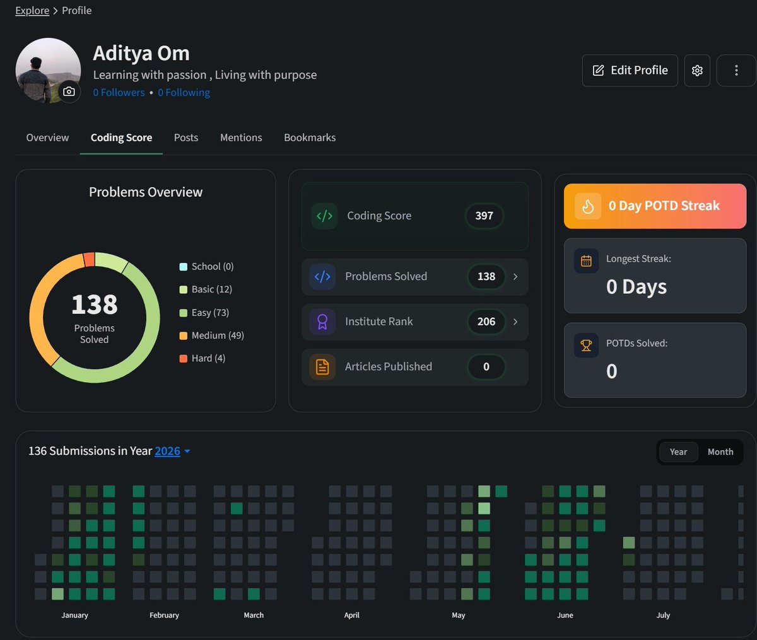The width and height of the screenshot is (757, 640).
Task: Switch heatmap to Month view
Action: point(720,451)
